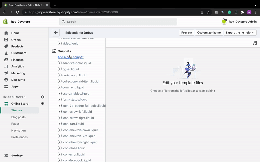Open the Chrome three-dot menu

(255, 12)
